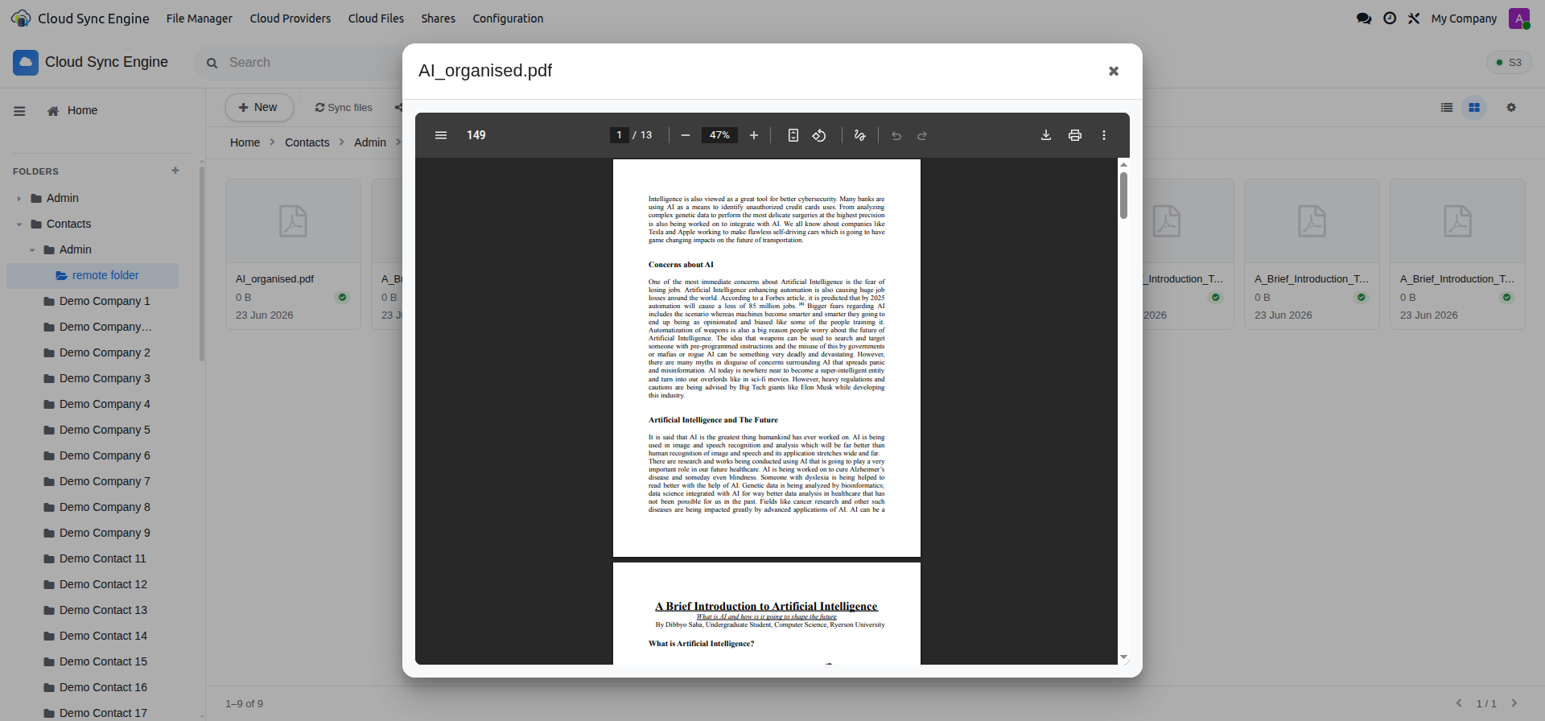Print the PDF document
The width and height of the screenshot is (1545, 721).
click(x=1075, y=135)
